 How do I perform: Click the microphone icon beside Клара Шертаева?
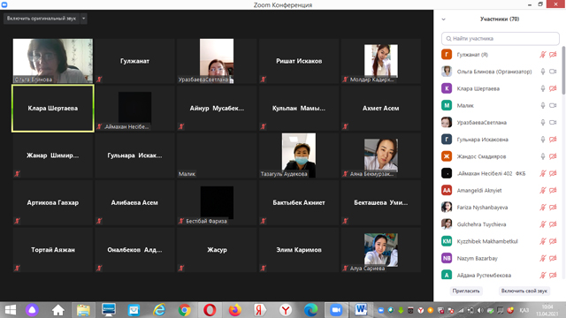[542, 88]
